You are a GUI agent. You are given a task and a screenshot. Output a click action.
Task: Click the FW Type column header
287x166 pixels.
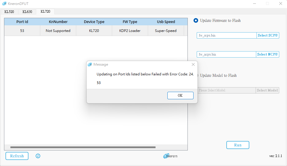pyautogui.click(x=130, y=22)
